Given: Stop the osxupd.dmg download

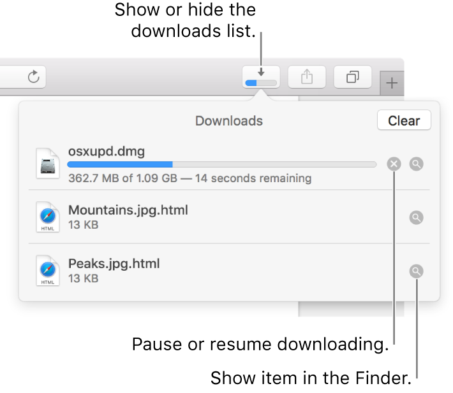Looking at the screenshot, I should [394, 164].
